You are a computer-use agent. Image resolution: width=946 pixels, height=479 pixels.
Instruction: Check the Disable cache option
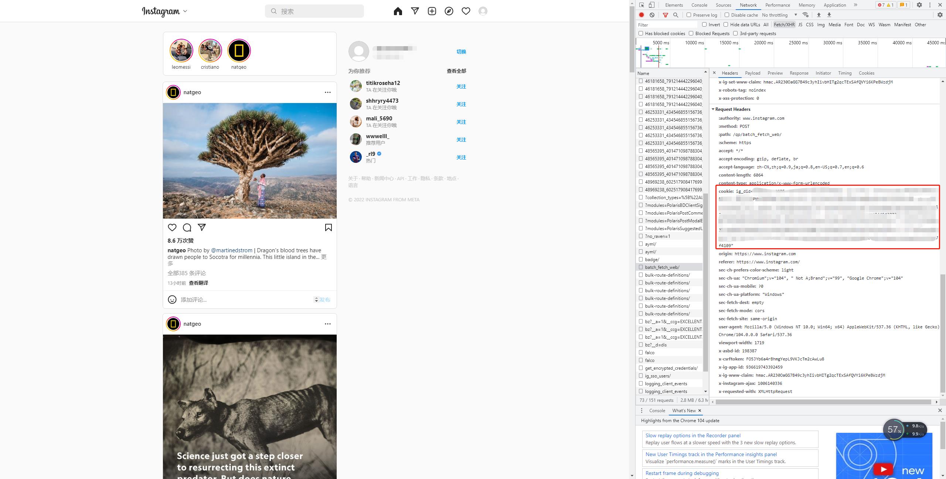[727, 15]
